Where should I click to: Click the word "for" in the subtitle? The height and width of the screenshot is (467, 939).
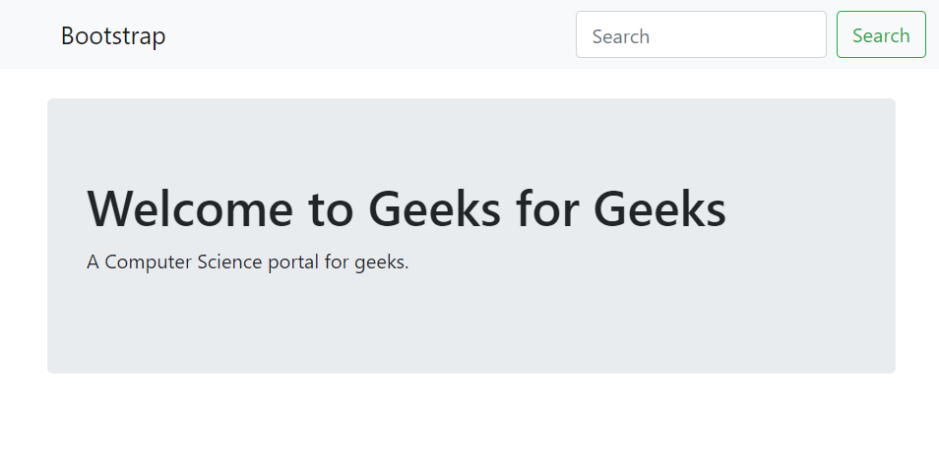[x=337, y=263]
